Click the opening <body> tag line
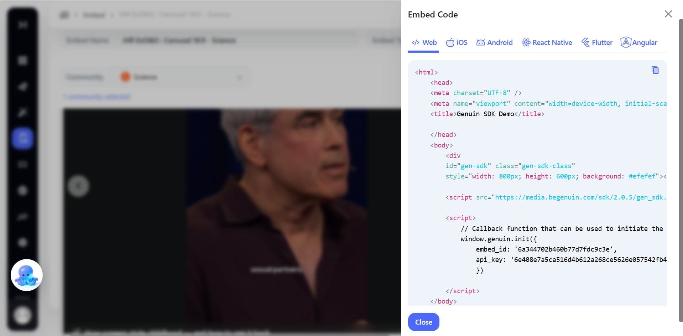This screenshot has height=336, width=683. pyautogui.click(x=442, y=145)
